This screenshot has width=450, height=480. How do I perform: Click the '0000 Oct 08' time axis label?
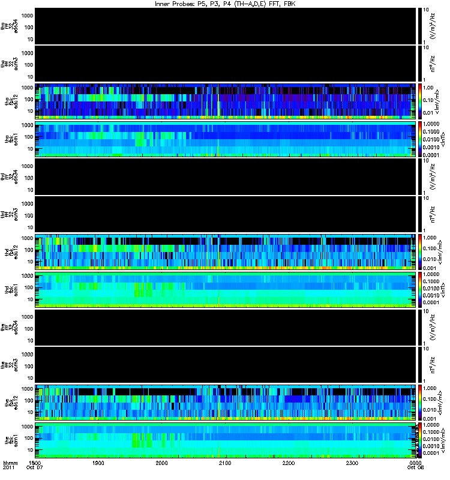point(415,465)
